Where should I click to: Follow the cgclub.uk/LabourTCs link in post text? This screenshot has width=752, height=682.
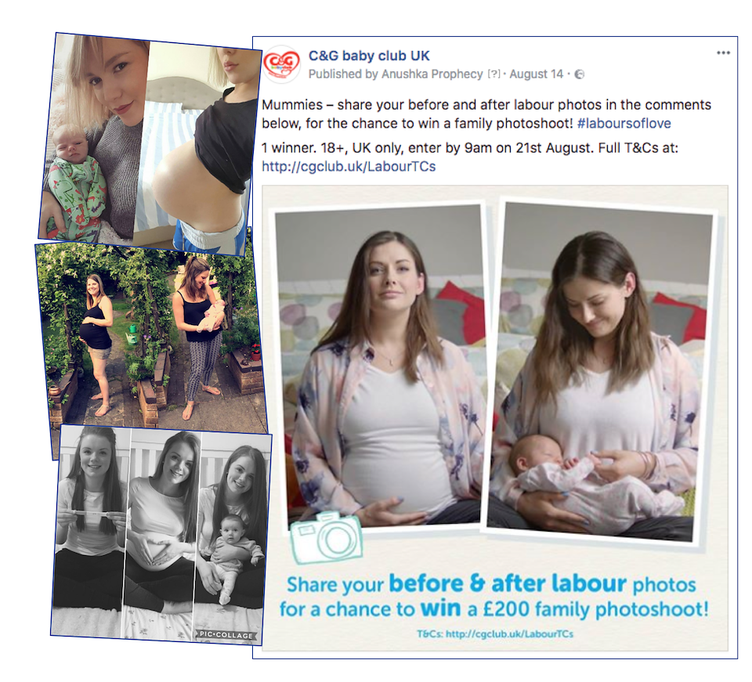349,166
